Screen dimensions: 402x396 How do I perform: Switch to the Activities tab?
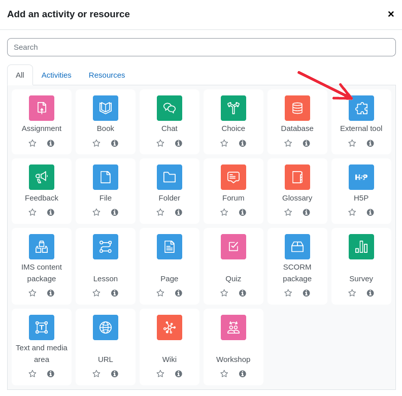pos(56,75)
